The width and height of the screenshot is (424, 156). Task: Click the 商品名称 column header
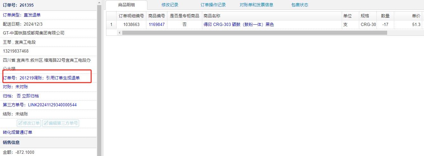pyautogui.click(x=272, y=16)
